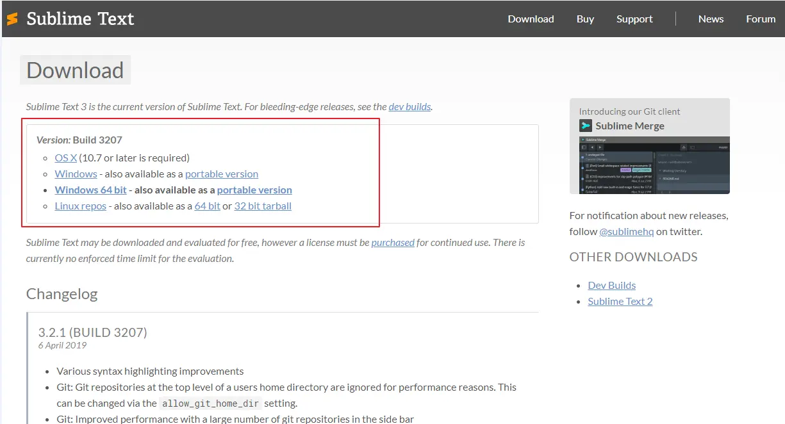Open the purchased license link

point(393,242)
